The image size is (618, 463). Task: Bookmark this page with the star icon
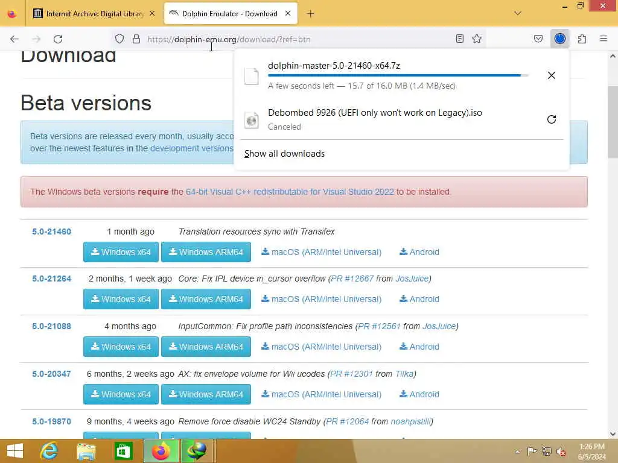click(x=477, y=39)
